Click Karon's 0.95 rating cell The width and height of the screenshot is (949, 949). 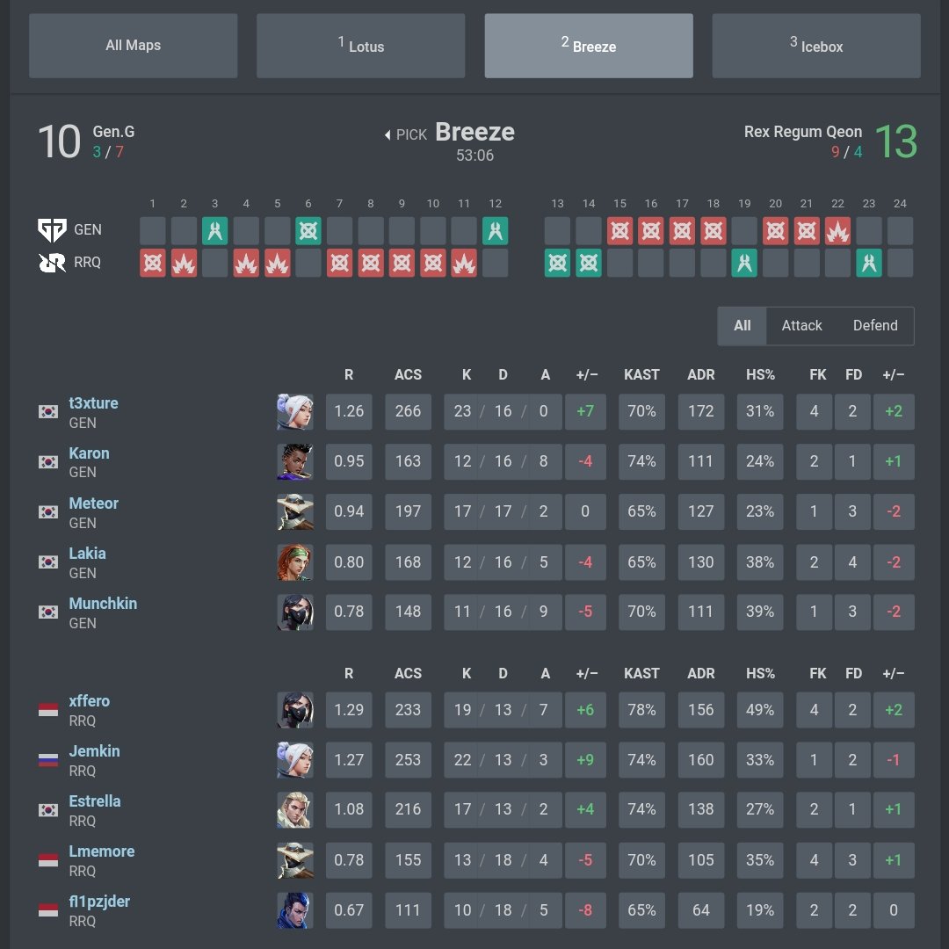point(349,461)
